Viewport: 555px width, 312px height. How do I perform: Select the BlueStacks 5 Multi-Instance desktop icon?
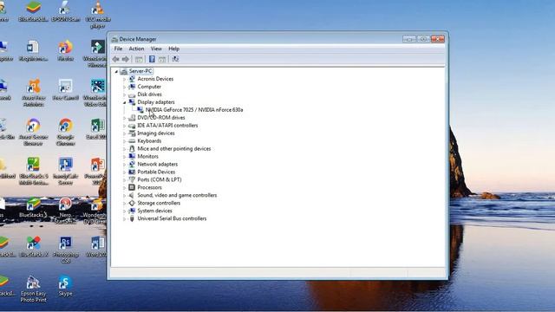(34, 172)
